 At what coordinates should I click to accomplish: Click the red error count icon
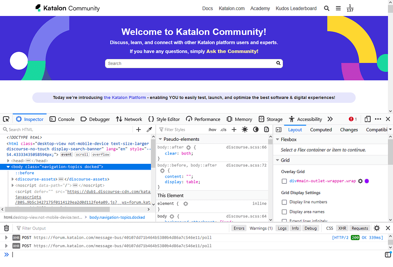[351, 119]
